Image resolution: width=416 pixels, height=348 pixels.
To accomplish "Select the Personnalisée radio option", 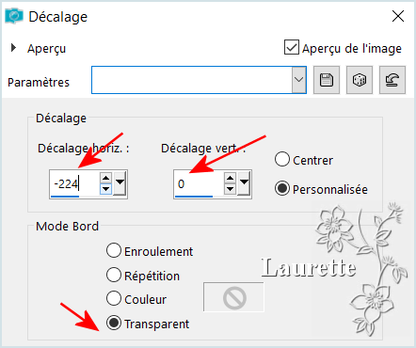I will click(x=281, y=188).
